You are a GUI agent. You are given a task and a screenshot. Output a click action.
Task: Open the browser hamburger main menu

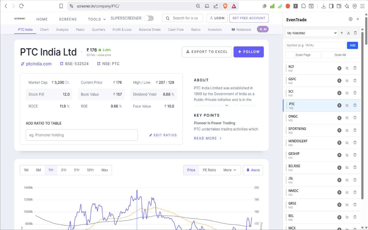tap(362, 6)
